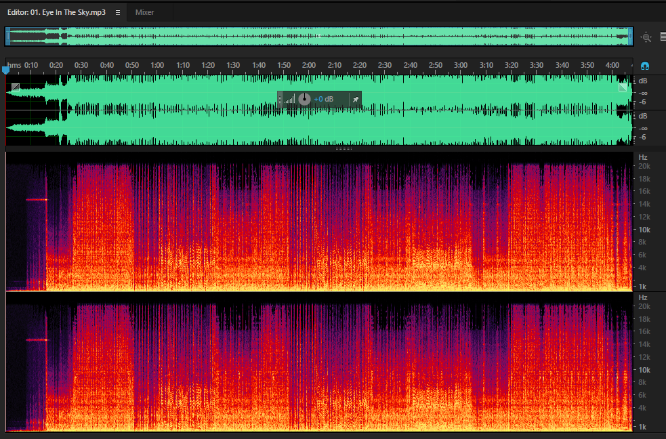Click the 2:00 mark on the timeline
This screenshot has width=666, height=439.
pos(309,66)
